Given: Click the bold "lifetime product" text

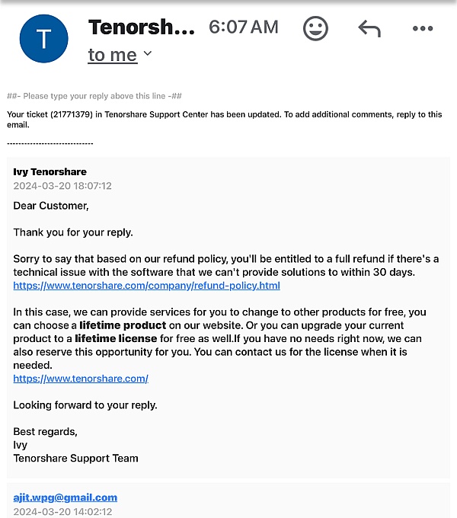Looking at the screenshot, I should coord(123,325).
